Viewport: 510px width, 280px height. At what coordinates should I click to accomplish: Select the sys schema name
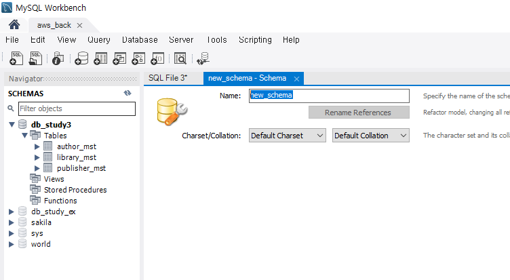37,233
